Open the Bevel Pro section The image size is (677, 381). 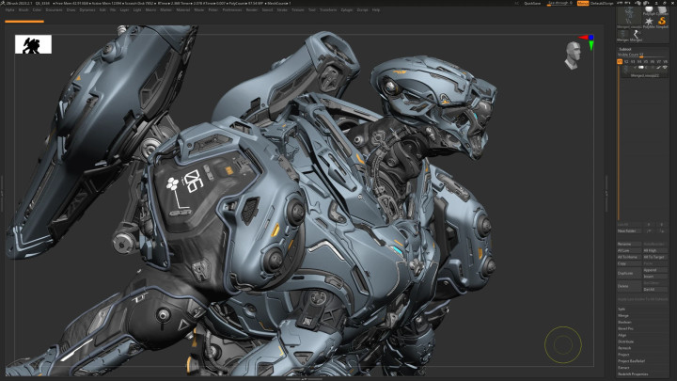tap(626, 328)
